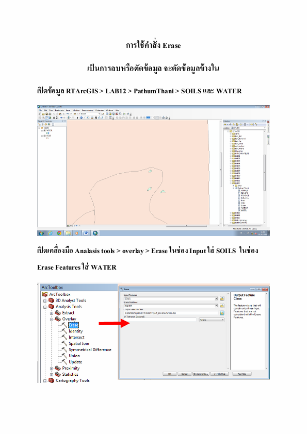Browse for Input Features folder icon
This screenshot has width=307, height=434.
pyautogui.click(x=222, y=298)
